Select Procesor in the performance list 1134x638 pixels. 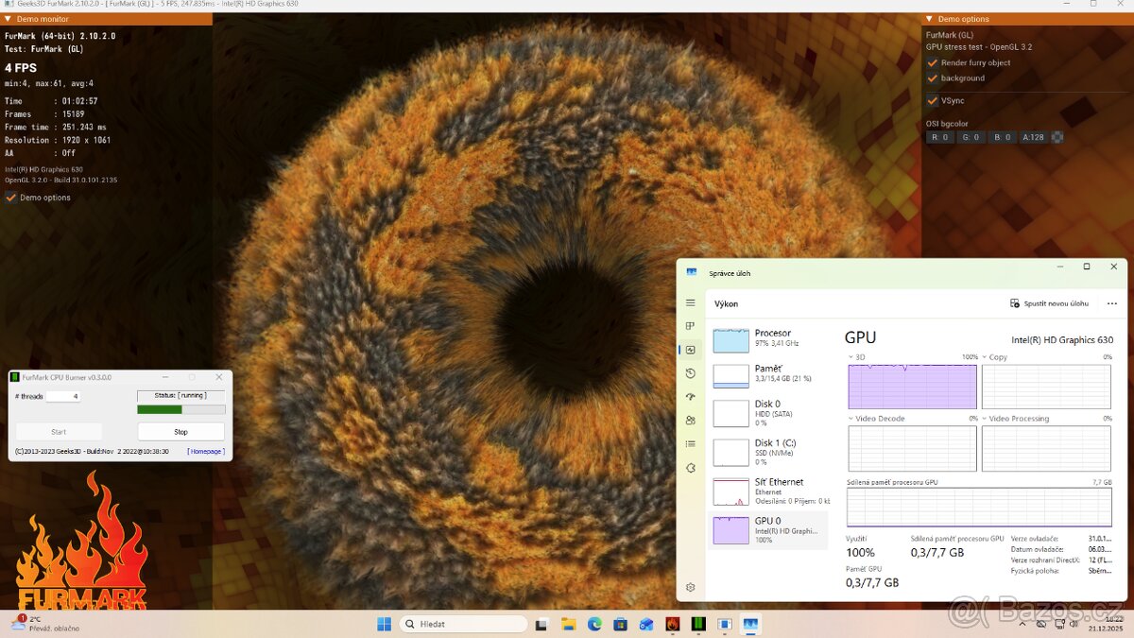[x=769, y=338]
